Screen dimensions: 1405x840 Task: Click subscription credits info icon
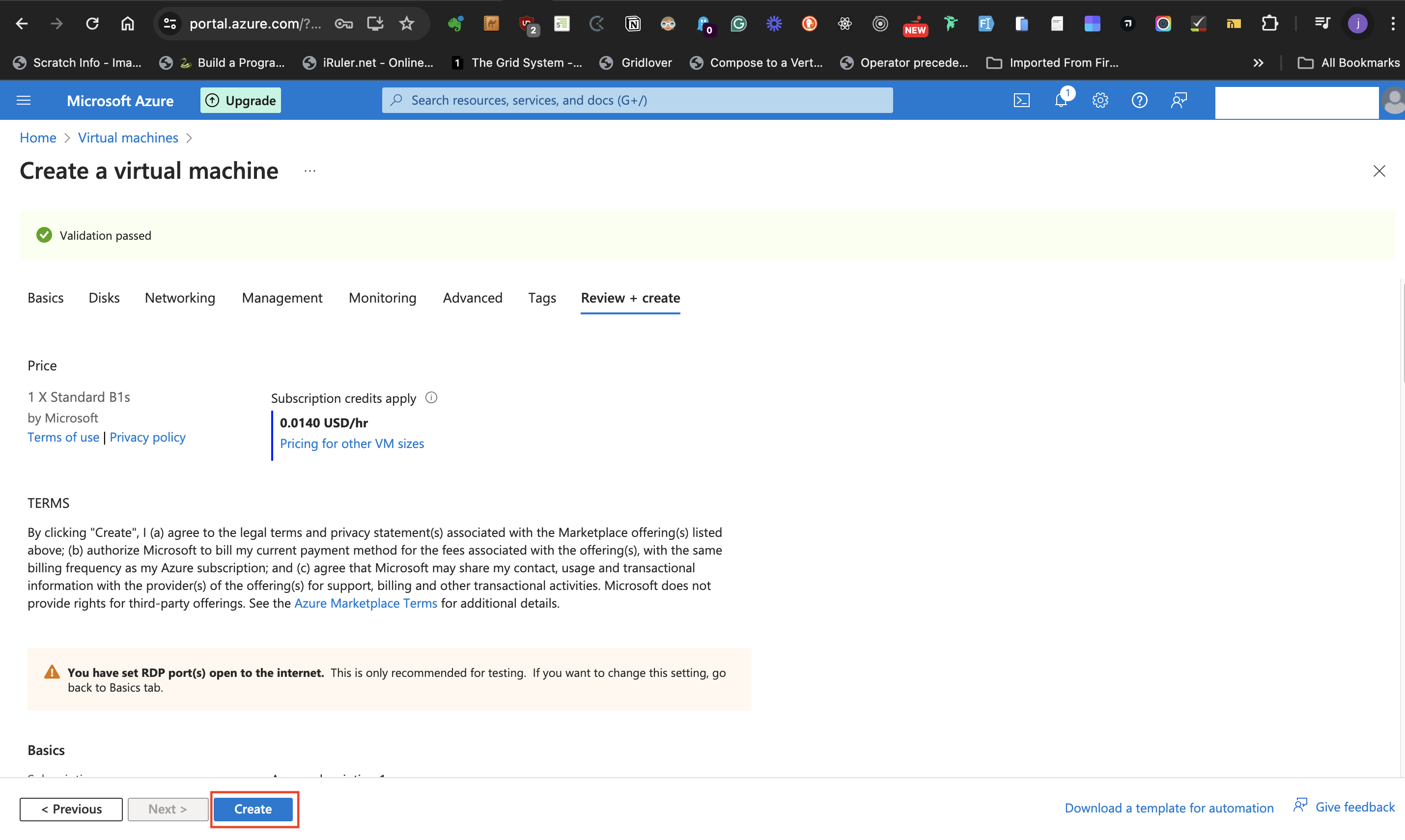431,398
